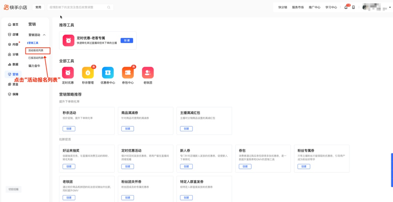Image resolution: width=393 pixels, height=202 pixels.
Task: Click 创建 for 定时优惠-老客专属
Action: click(x=127, y=40)
